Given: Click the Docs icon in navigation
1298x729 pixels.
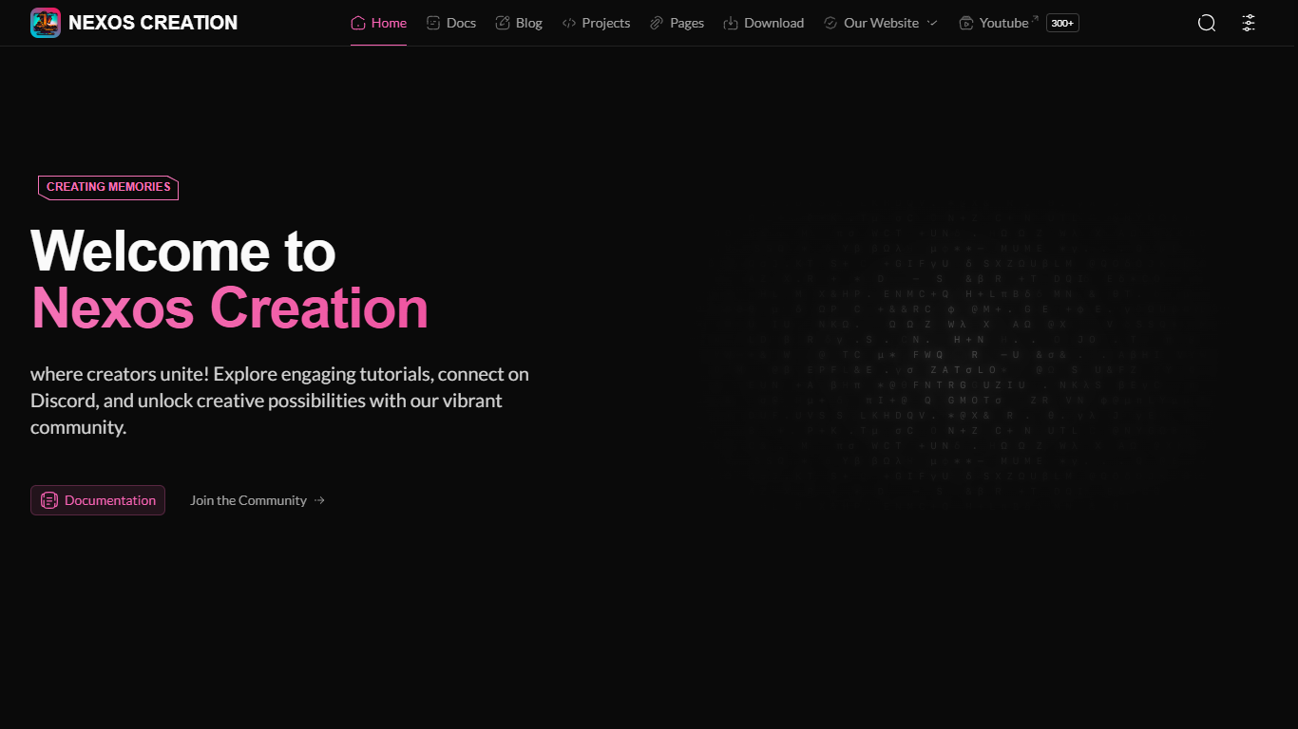Looking at the screenshot, I should [433, 23].
